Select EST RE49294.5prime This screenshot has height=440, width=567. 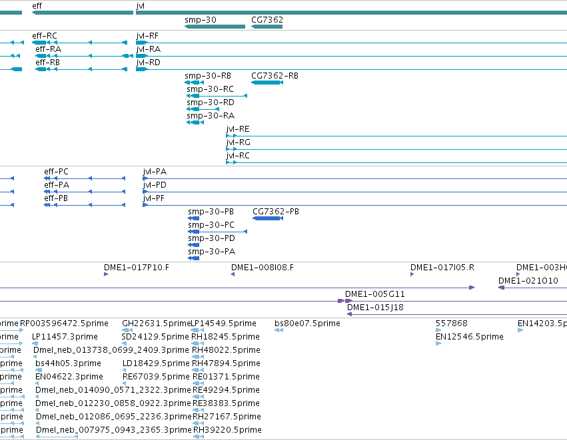point(226,391)
